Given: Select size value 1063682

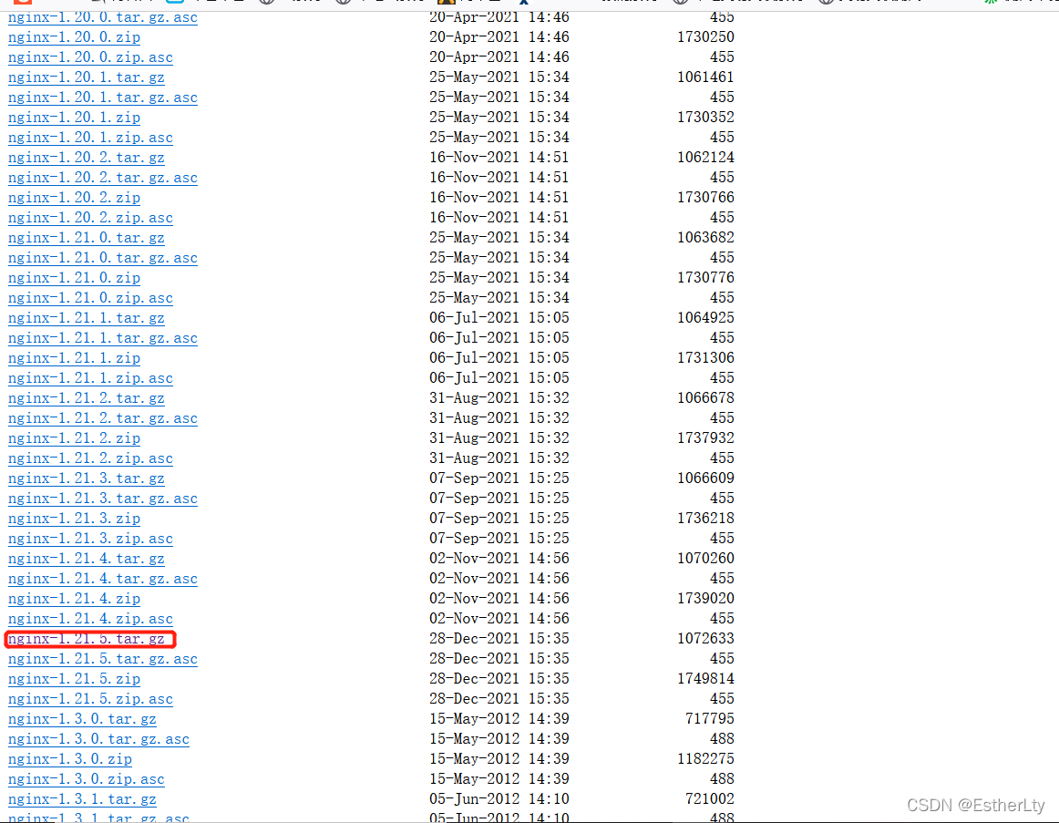Looking at the screenshot, I should point(705,238).
